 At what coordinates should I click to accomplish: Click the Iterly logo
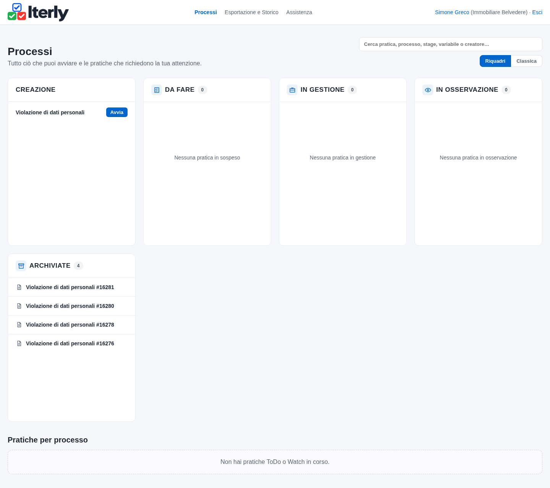[x=38, y=12]
